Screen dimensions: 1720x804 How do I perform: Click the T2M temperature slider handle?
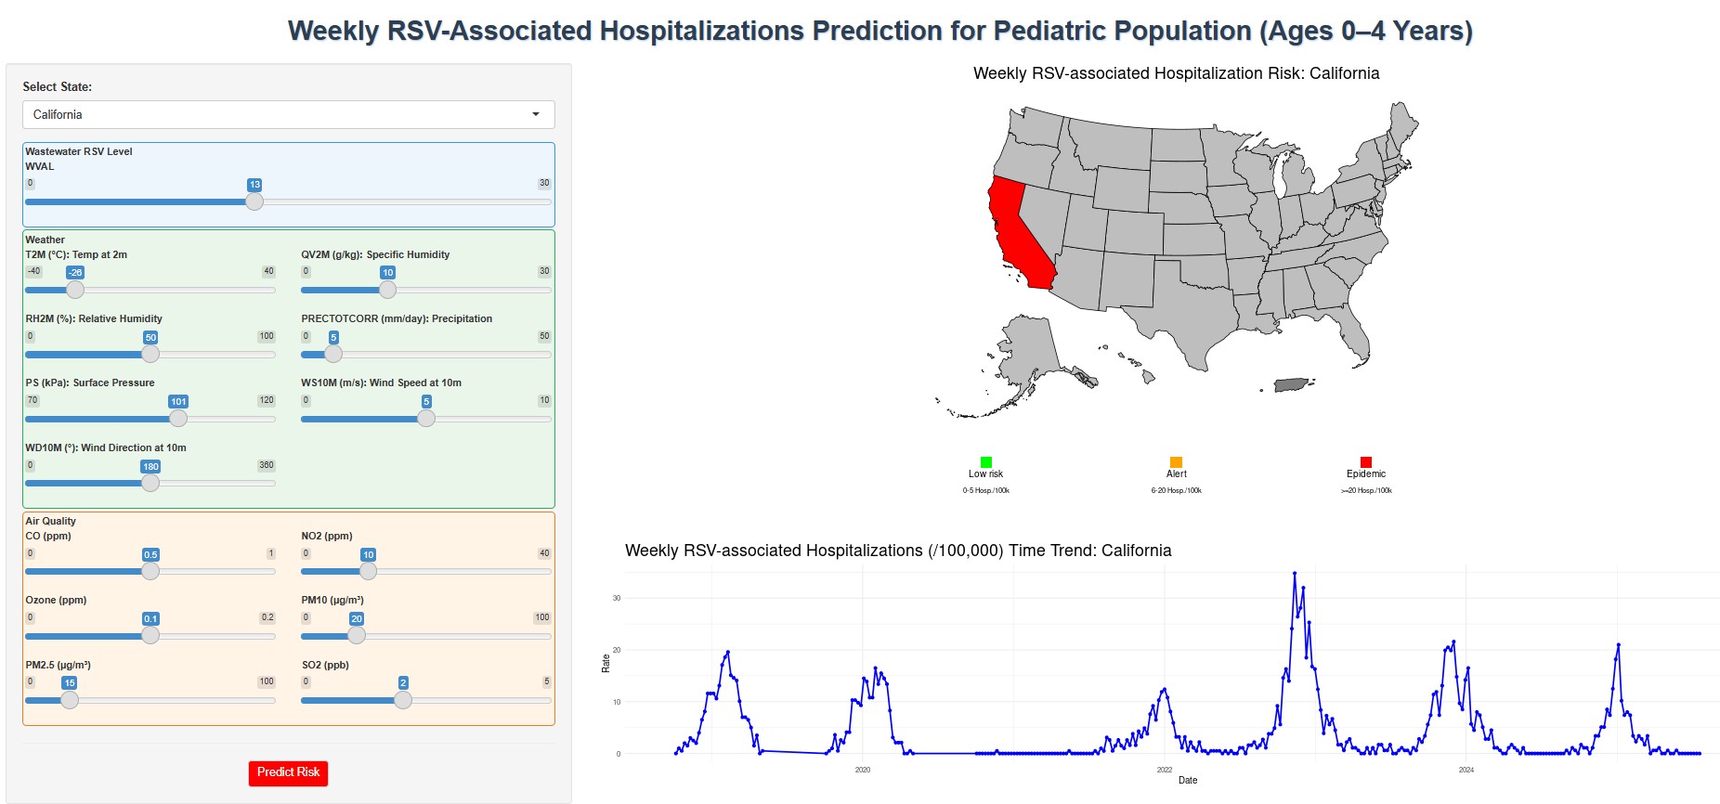[x=75, y=290]
